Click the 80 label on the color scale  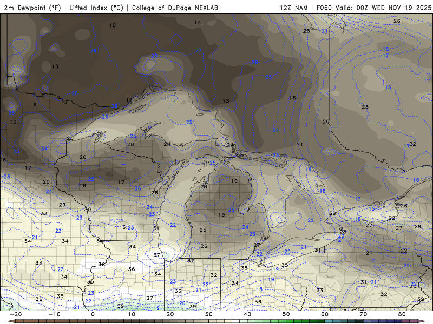point(402,314)
